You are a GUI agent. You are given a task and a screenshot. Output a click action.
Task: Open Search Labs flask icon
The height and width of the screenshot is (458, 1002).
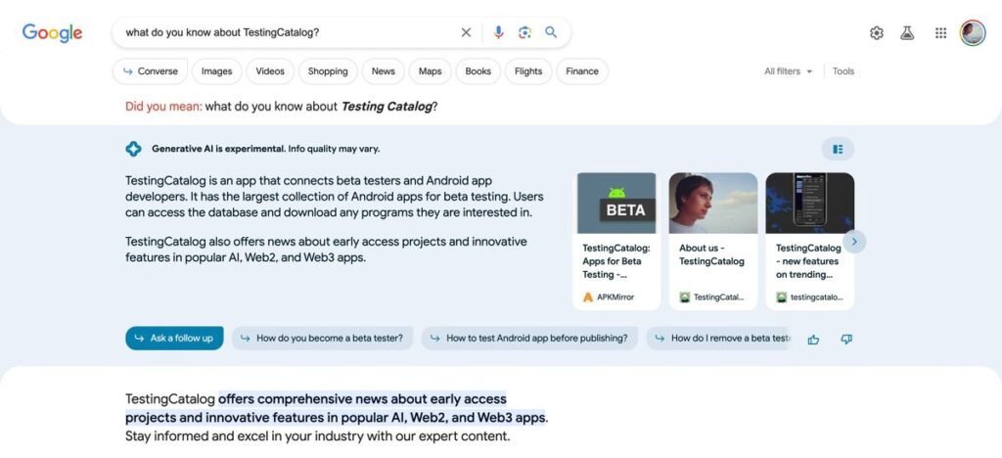[x=907, y=33]
